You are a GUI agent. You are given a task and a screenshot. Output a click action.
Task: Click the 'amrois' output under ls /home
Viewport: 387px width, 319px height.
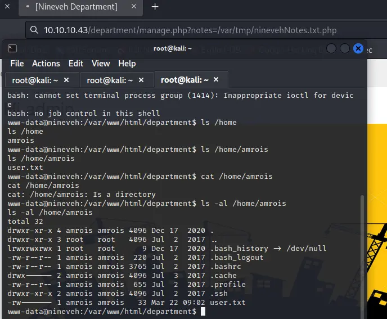click(21, 141)
